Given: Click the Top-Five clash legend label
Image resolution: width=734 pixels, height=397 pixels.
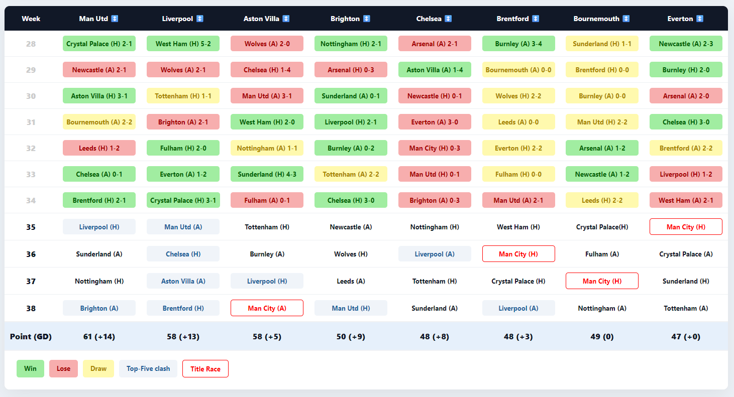Looking at the screenshot, I should 148,368.
